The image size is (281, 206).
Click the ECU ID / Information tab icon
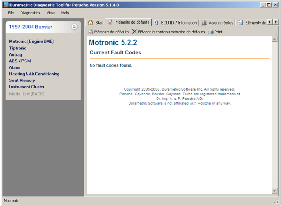[x=156, y=22]
